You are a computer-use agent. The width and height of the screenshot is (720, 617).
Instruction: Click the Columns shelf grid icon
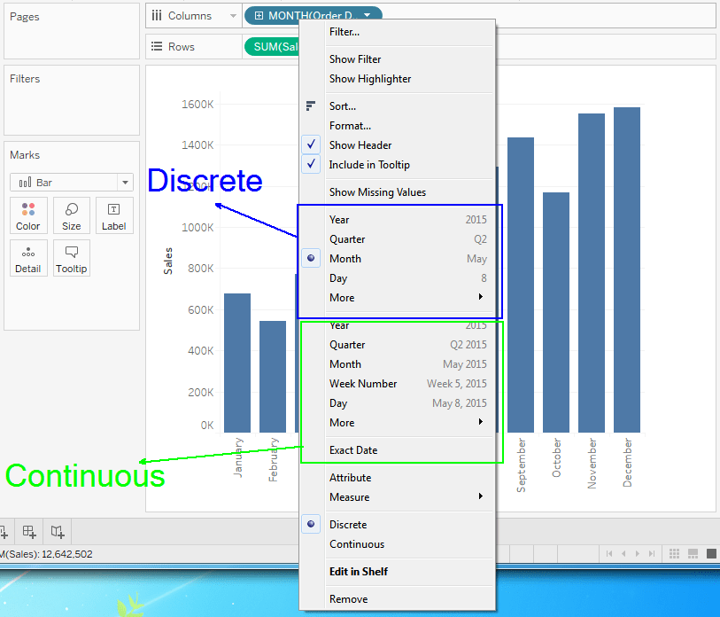[159, 15]
